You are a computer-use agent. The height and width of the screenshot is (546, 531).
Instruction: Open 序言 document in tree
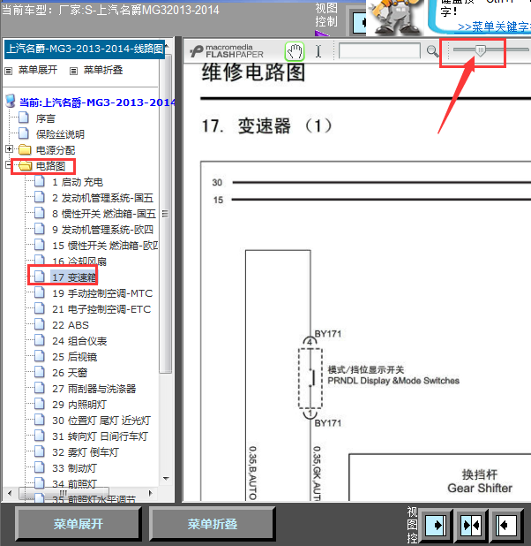point(45,118)
